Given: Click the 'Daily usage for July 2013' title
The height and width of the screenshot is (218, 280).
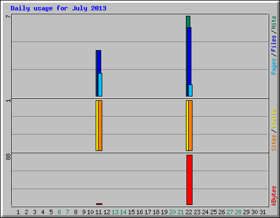Looking at the screenshot, I should click(59, 8).
